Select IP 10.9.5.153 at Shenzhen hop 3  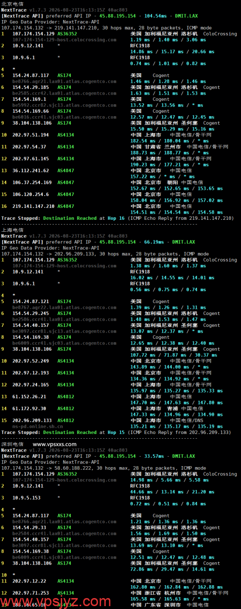28,498
